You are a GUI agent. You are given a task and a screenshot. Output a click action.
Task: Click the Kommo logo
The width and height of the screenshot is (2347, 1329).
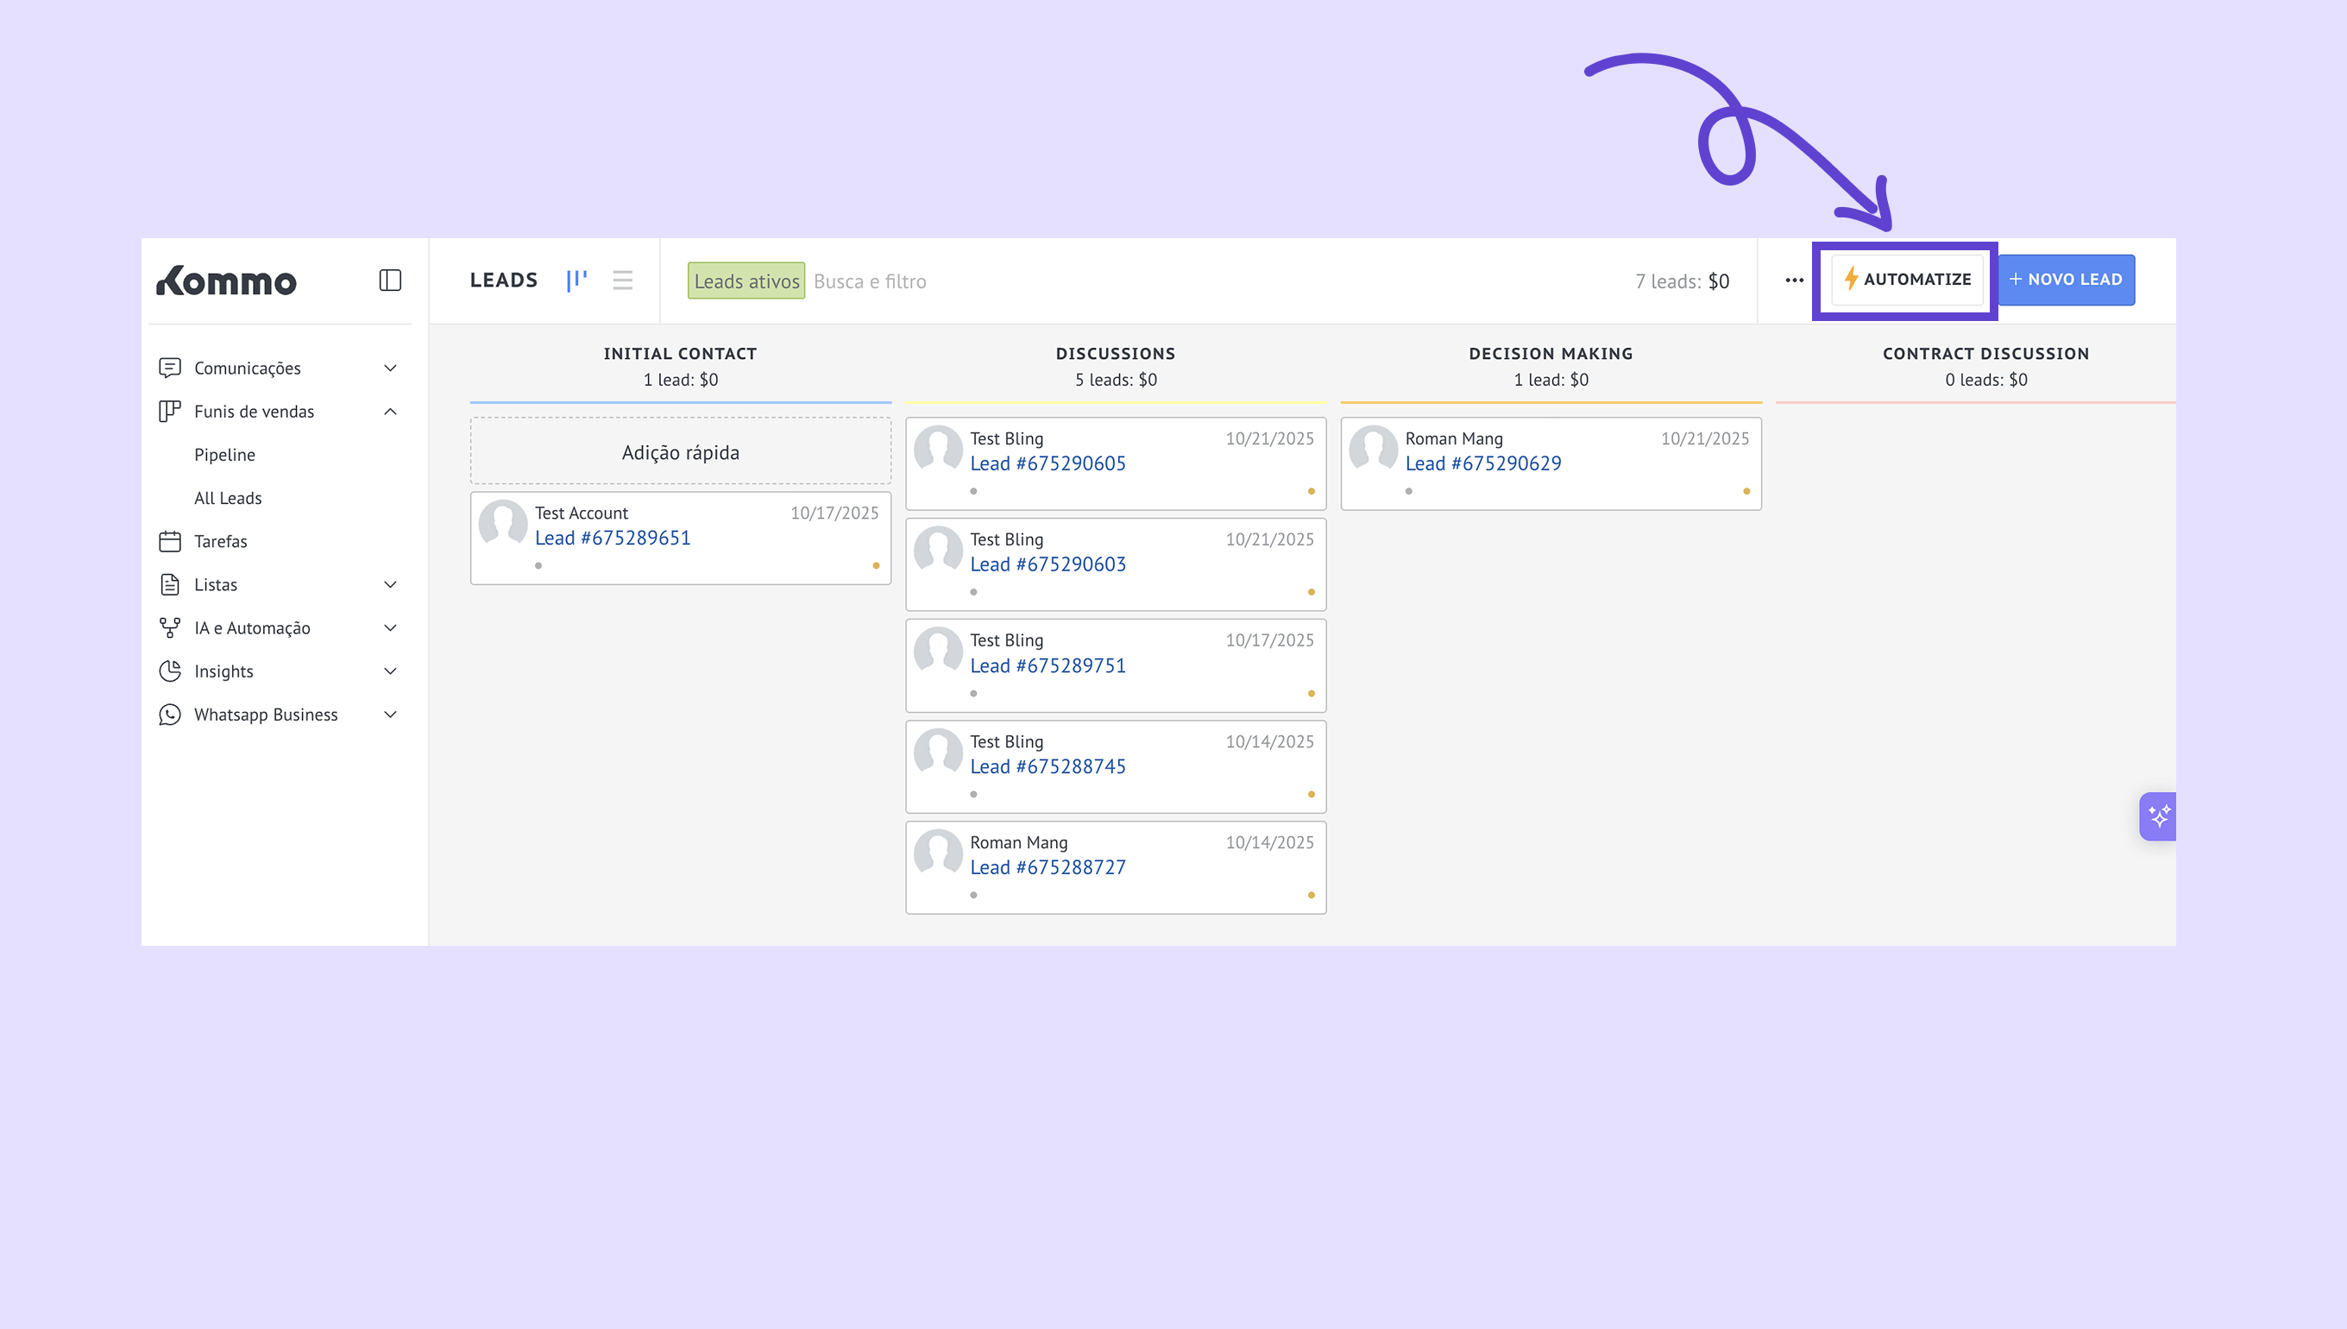tap(226, 281)
